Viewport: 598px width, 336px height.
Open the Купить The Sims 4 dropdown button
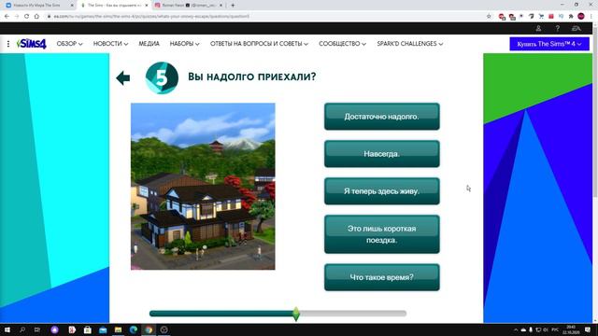[x=549, y=44]
